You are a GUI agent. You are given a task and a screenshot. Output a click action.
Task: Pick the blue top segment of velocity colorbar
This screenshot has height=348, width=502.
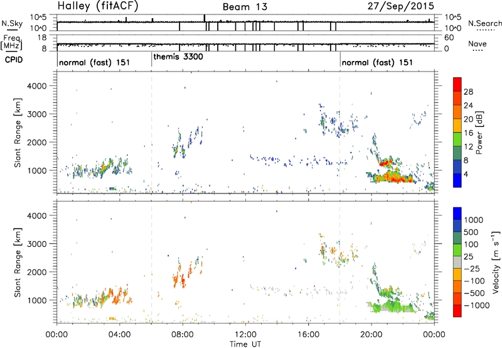point(457,213)
